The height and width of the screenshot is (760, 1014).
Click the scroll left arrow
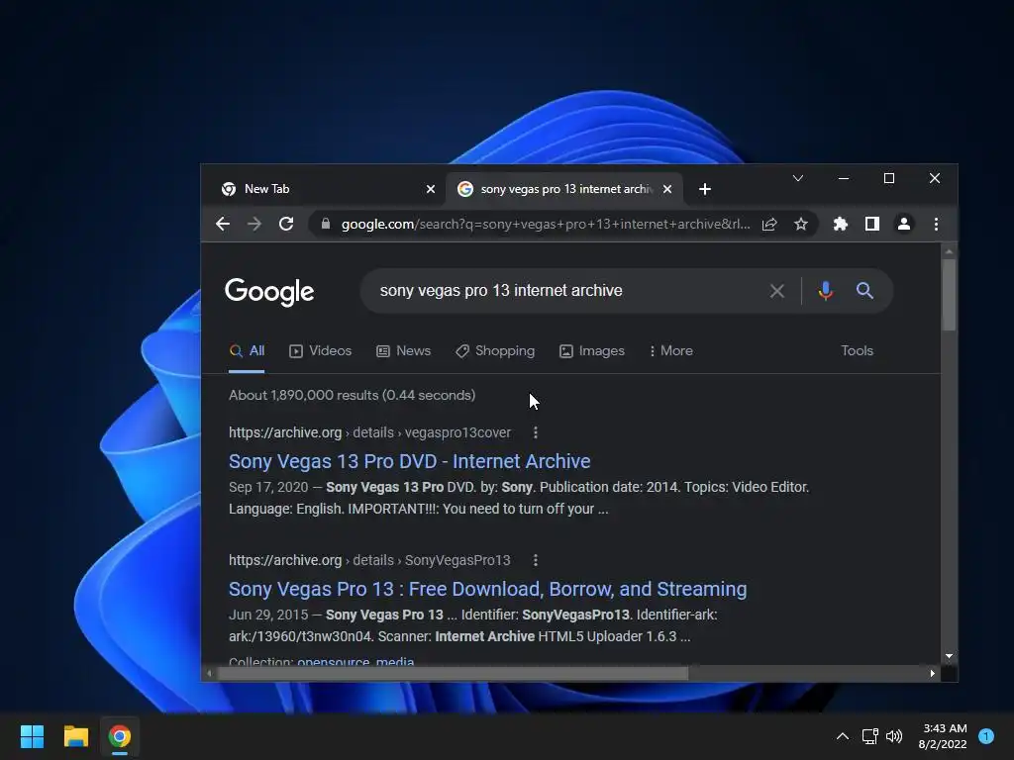pos(208,673)
